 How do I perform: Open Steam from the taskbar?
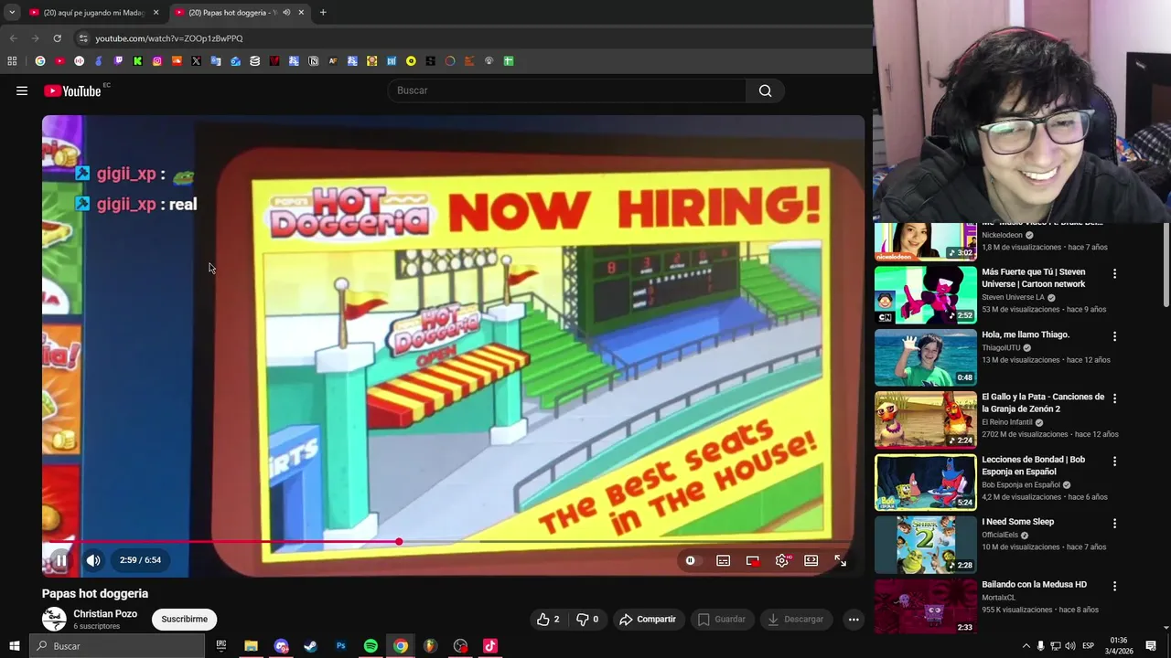310,646
